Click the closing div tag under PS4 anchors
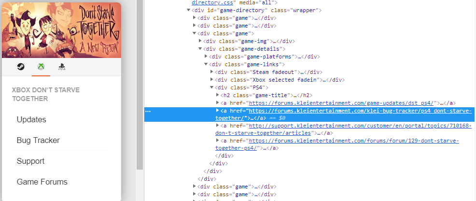The width and height of the screenshot is (476, 201). pyautogui.click(x=224, y=156)
